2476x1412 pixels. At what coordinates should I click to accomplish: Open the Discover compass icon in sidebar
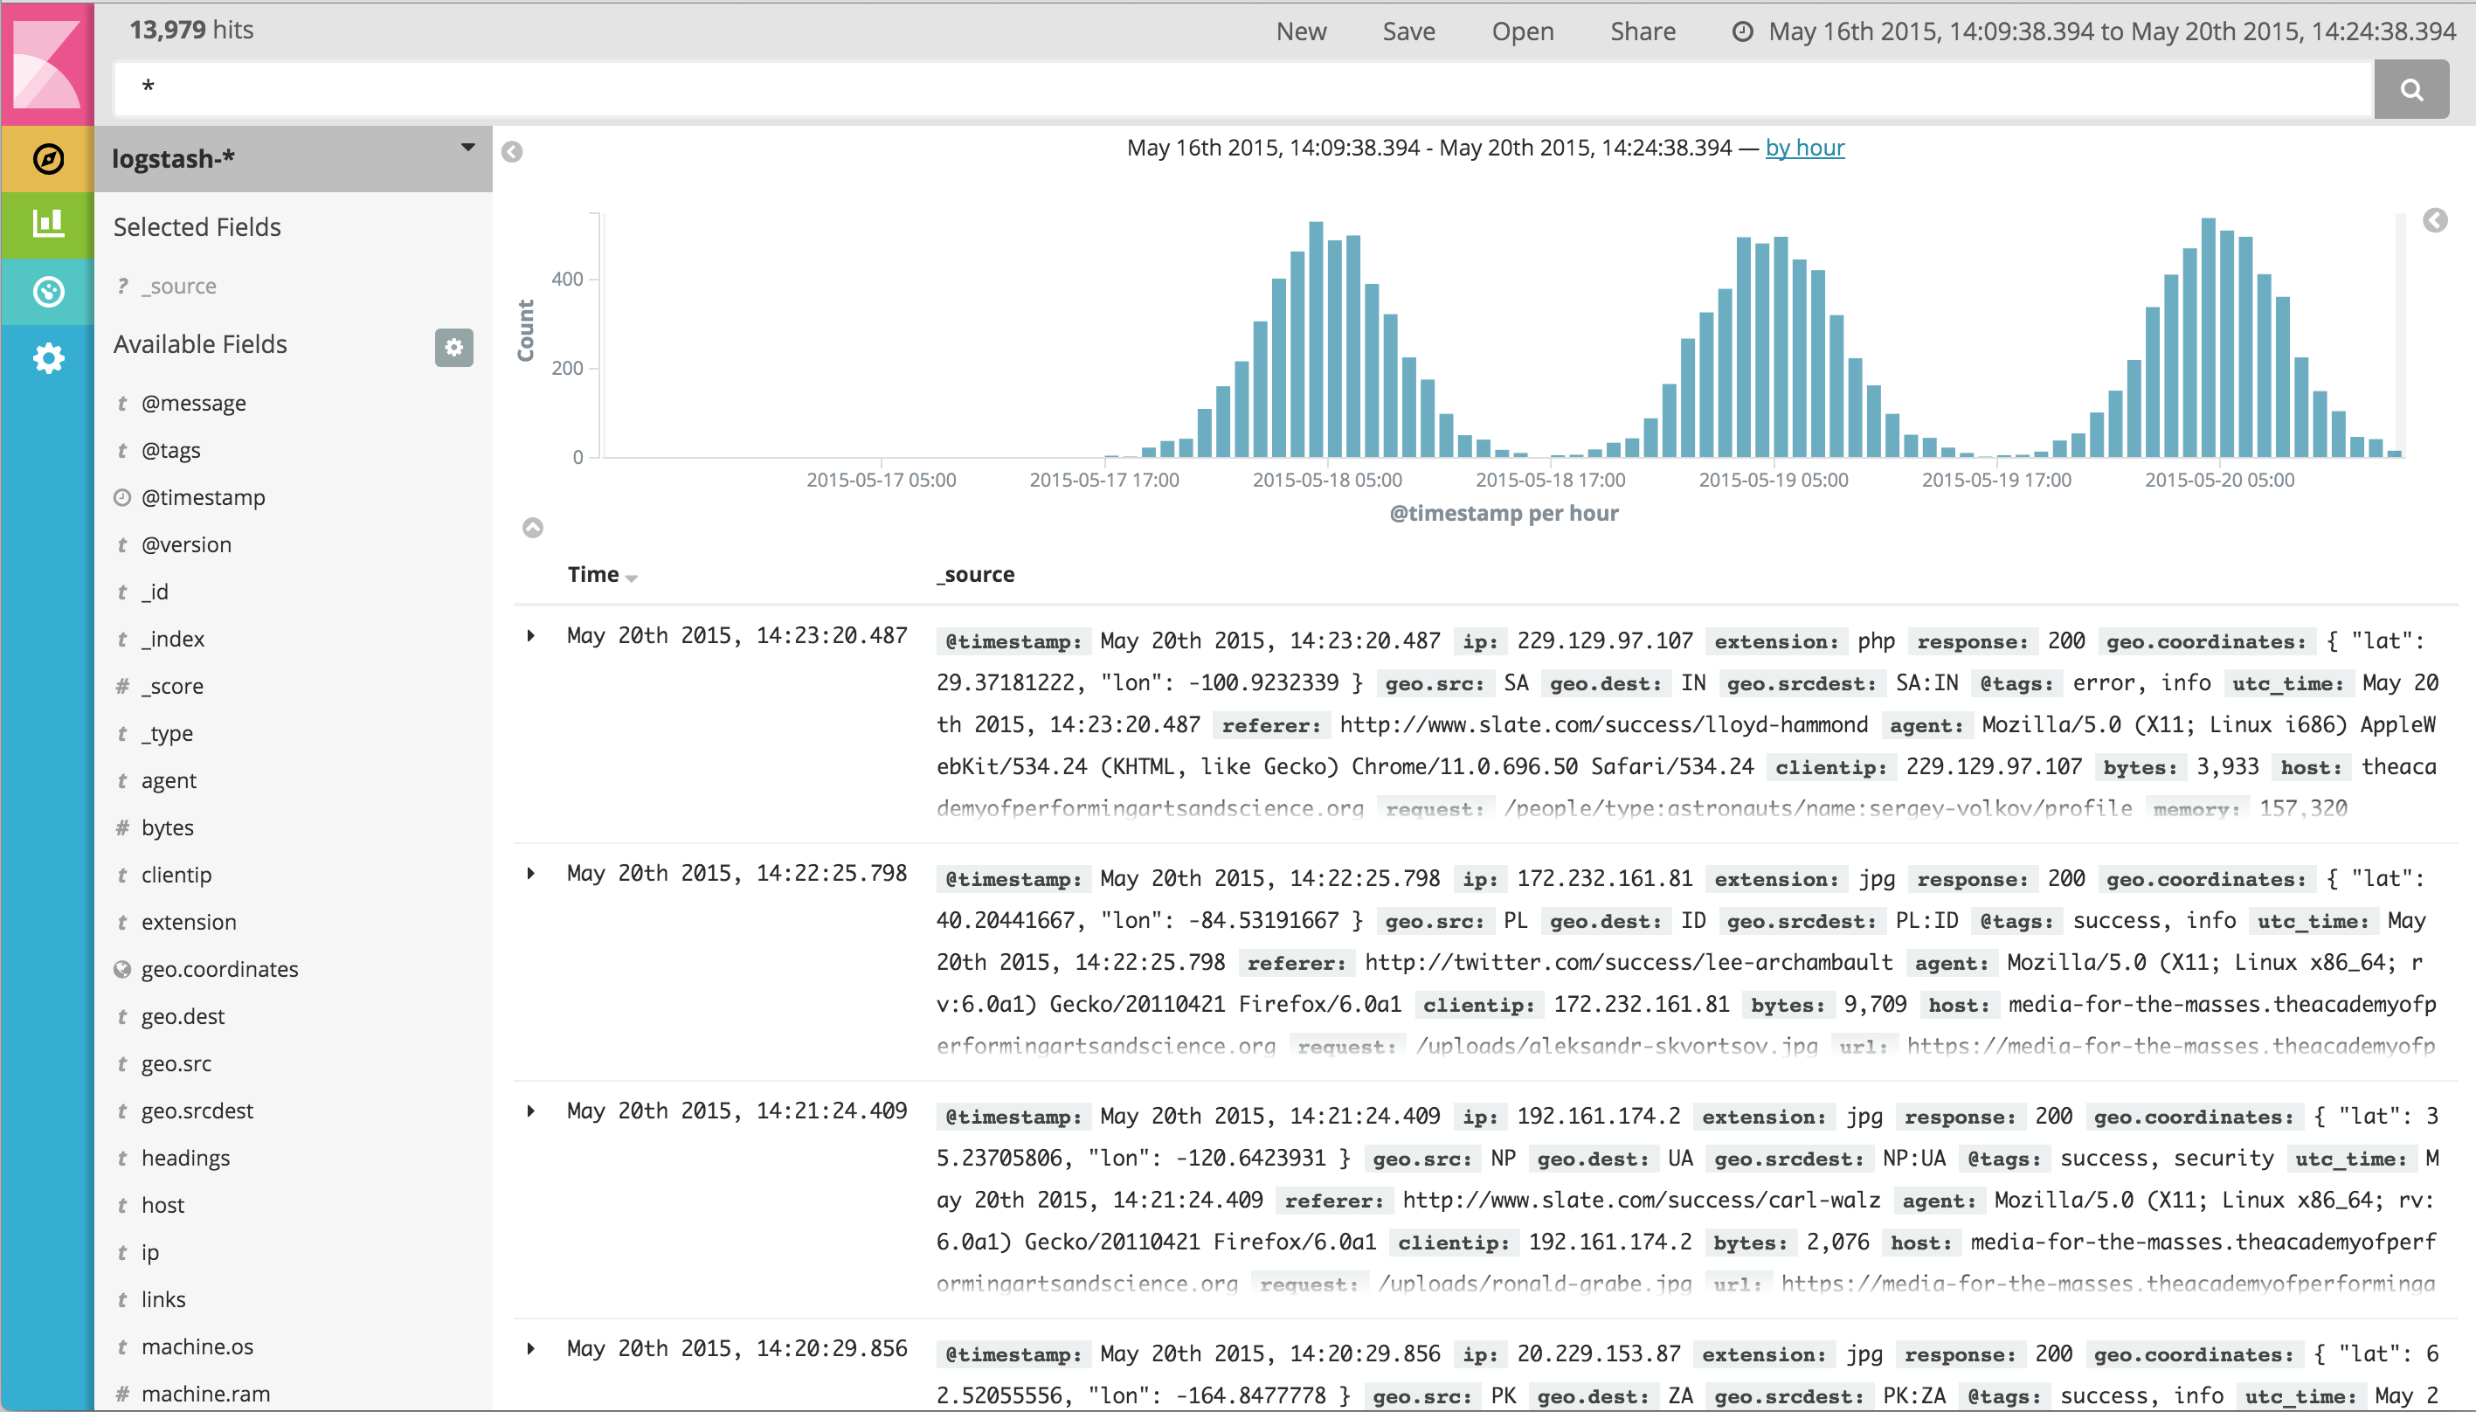coord(47,159)
